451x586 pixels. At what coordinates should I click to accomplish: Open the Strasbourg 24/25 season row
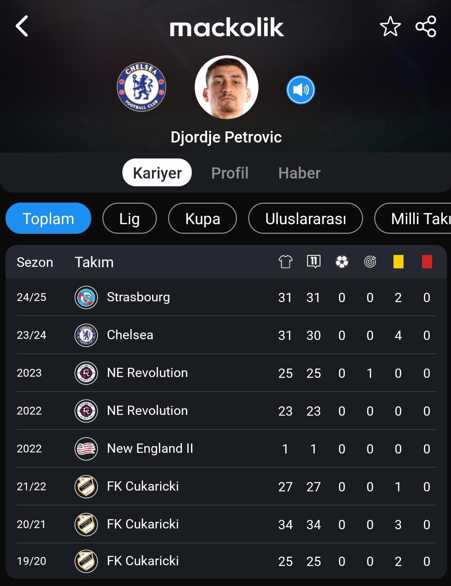click(x=226, y=297)
